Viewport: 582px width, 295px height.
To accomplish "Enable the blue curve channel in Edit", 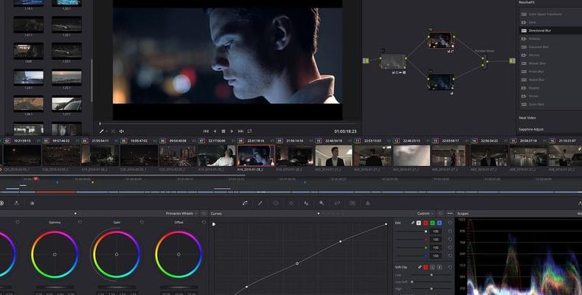I will pos(440,223).
